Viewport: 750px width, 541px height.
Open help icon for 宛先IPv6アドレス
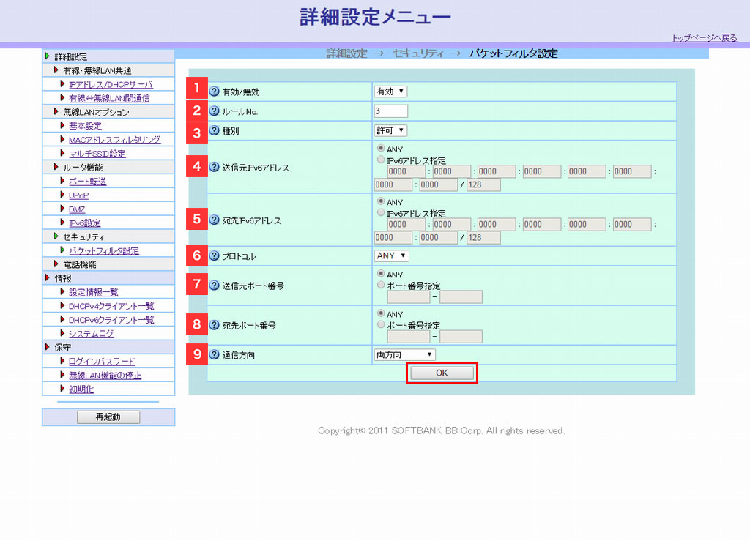(215, 220)
